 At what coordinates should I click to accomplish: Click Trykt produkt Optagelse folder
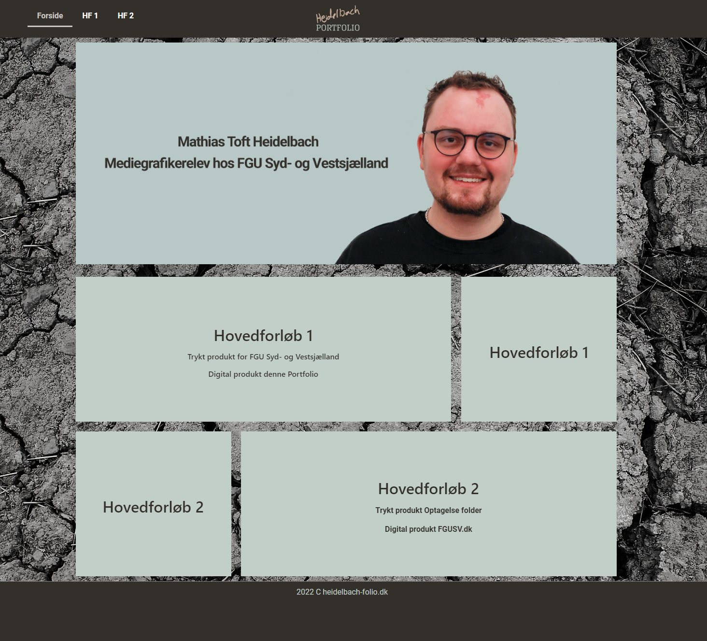point(428,511)
